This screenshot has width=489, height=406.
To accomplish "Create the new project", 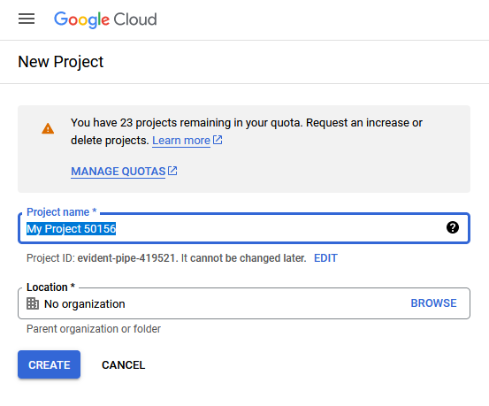I will point(49,364).
